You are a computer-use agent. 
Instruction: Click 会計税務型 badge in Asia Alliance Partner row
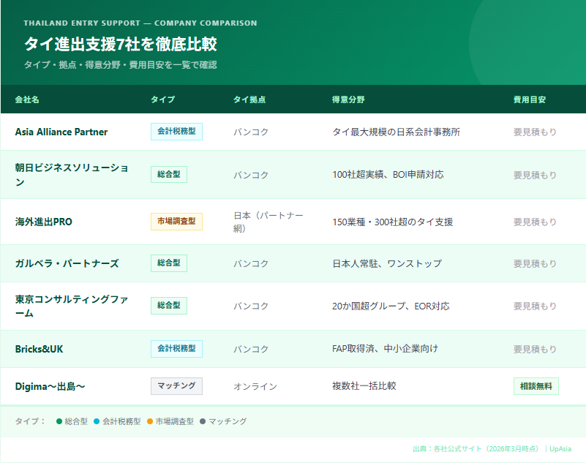point(176,132)
